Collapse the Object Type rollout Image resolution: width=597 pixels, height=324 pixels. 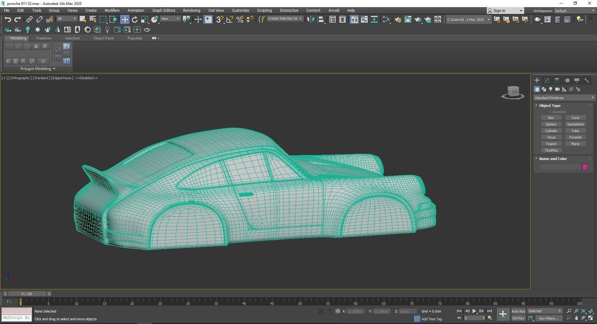[x=549, y=106]
